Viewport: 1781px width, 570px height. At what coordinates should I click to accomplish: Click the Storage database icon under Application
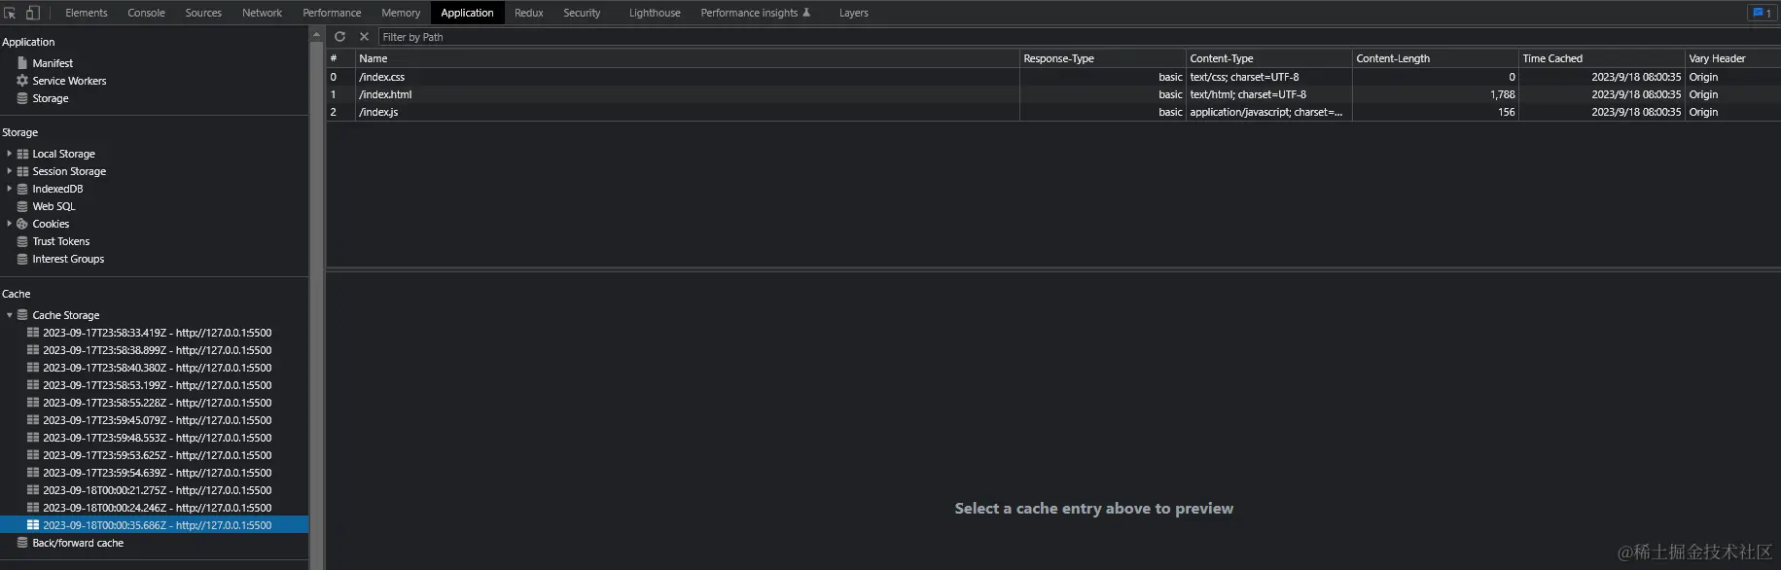pyautogui.click(x=22, y=98)
